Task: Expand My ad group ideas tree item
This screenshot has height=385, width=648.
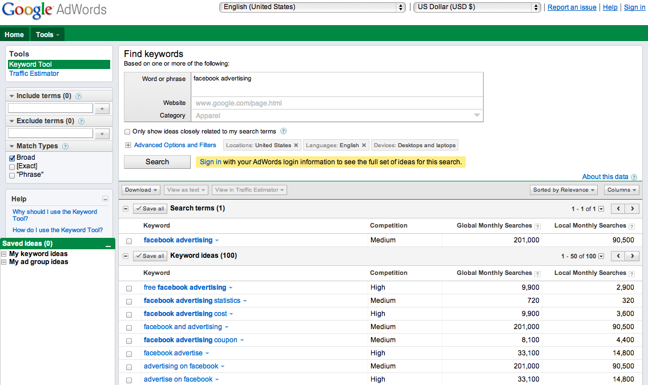Action: pos(4,262)
